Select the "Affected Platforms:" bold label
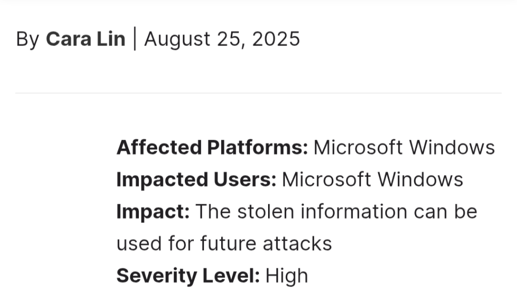 tap(213, 147)
